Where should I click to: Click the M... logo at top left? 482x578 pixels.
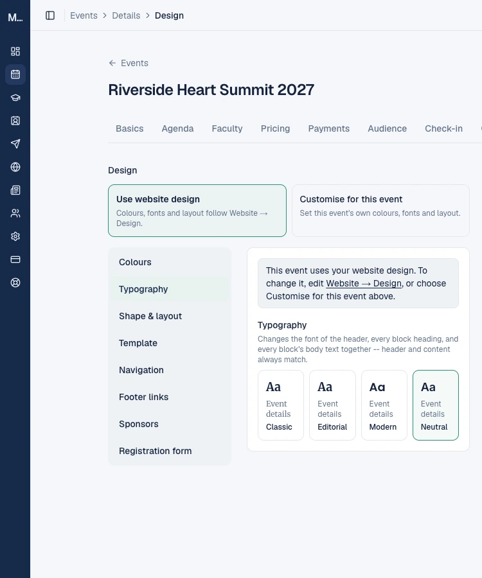coord(15,17)
